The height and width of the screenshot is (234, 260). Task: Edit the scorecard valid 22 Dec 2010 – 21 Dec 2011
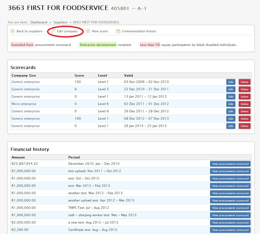(231, 89)
